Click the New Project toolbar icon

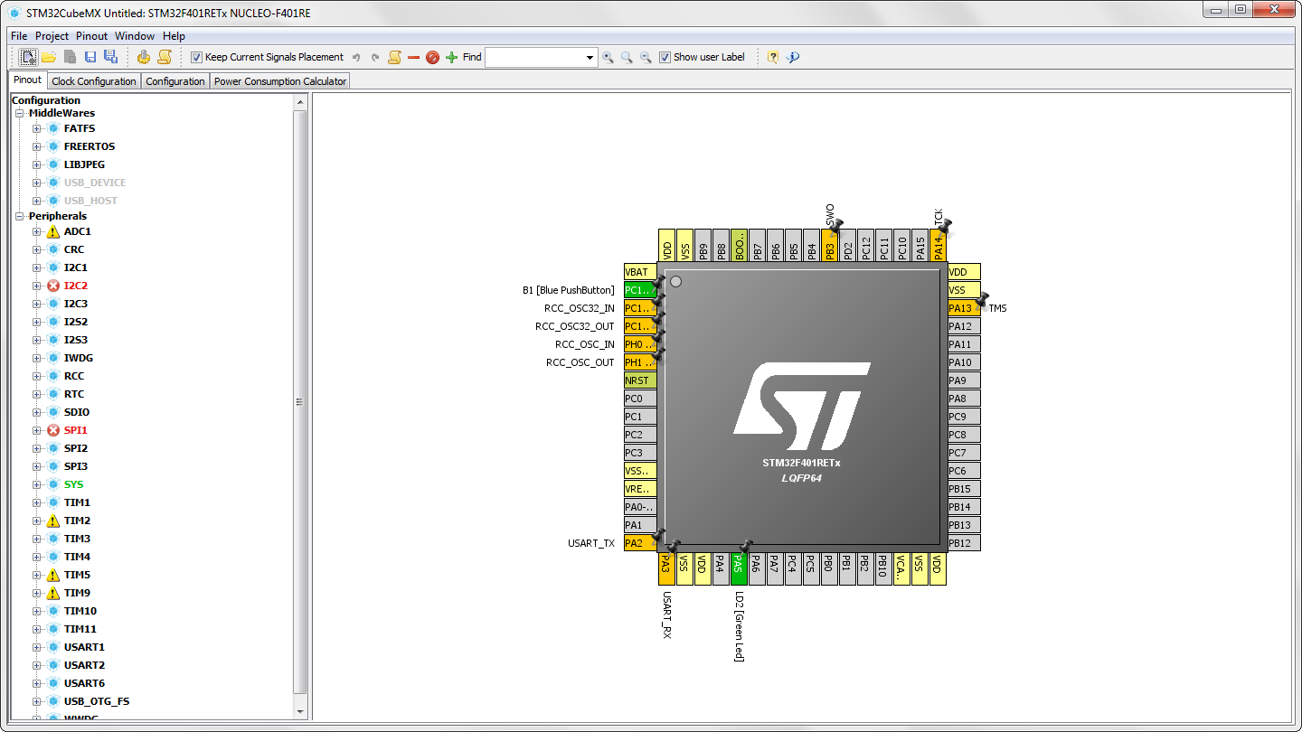pyautogui.click(x=29, y=57)
